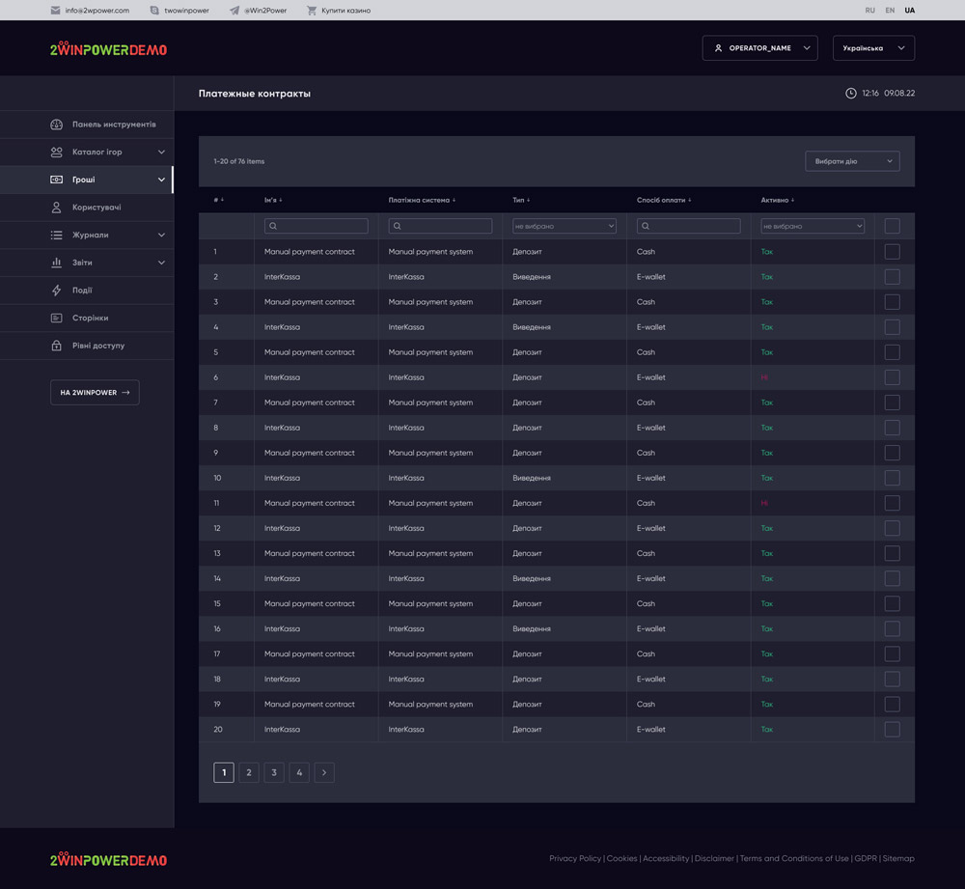This screenshot has height=889, width=965.
Task: Click the lock icon for Рівні доступу
Action: 56,346
